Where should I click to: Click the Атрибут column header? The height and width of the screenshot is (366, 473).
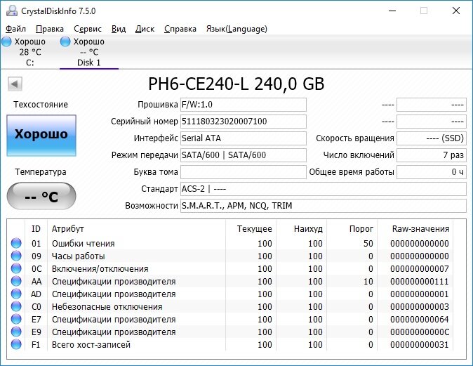67,229
